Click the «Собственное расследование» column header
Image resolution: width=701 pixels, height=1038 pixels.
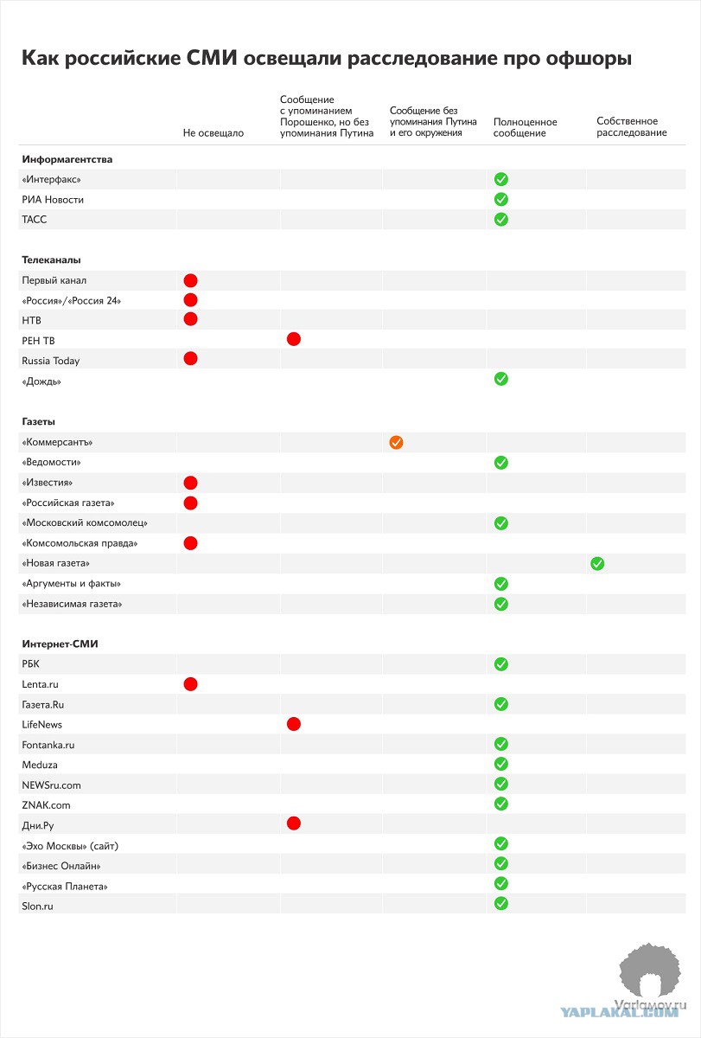[632, 127]
